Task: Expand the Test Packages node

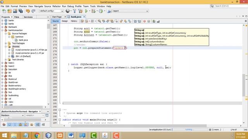Action: [x=6, y=43]
